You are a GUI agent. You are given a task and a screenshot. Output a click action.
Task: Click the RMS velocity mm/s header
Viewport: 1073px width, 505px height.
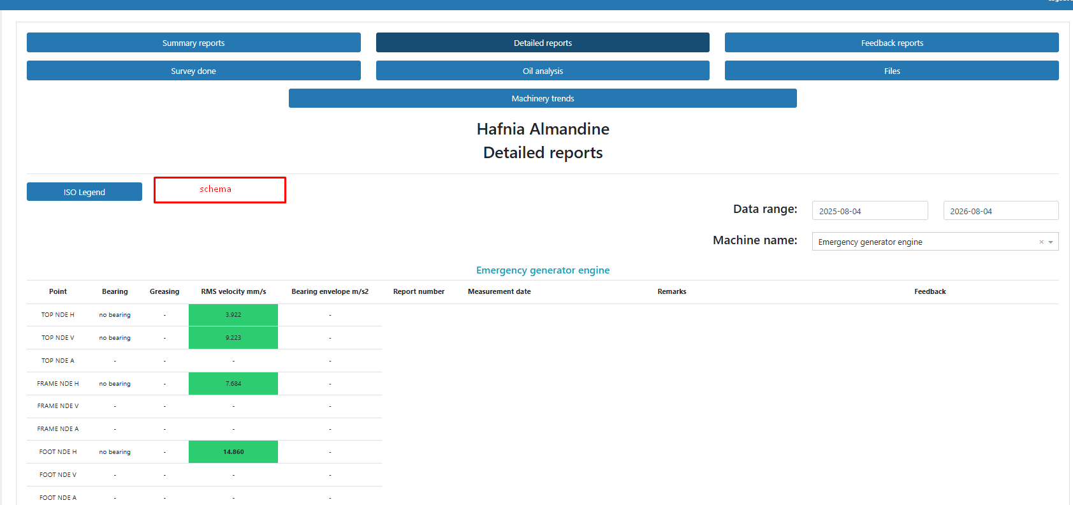click(x=233, y=291)
